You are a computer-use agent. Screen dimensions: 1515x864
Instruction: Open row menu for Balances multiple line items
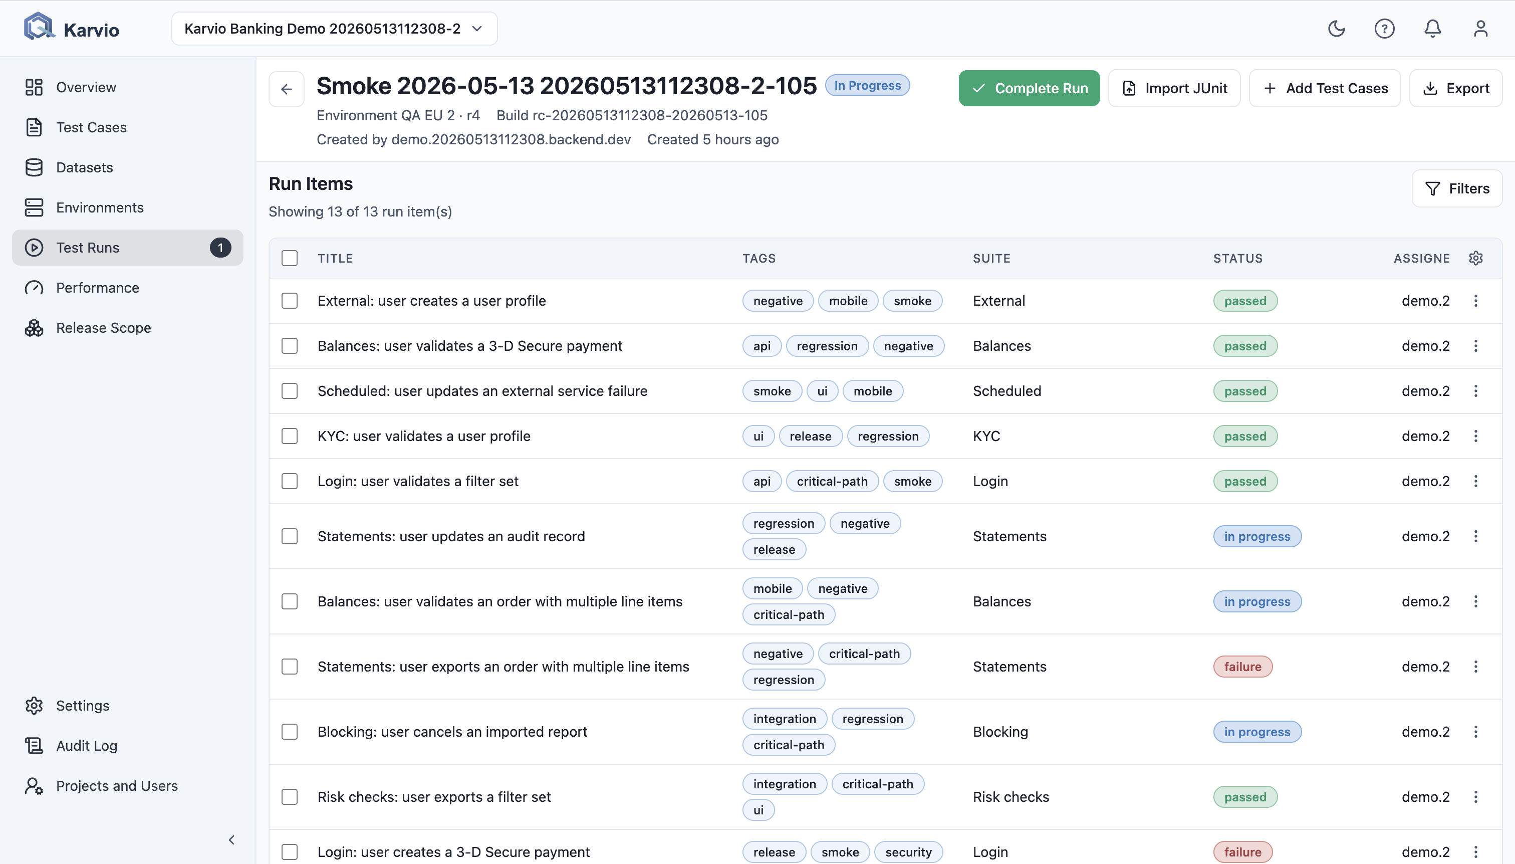pos(1476,602)
